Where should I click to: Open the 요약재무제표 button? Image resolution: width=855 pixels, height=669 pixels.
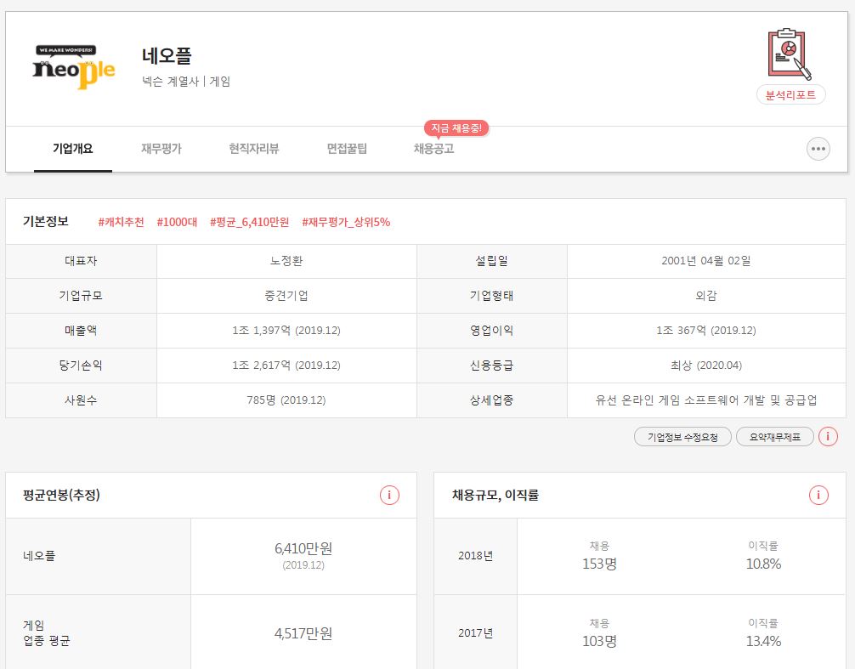(775, 437)
